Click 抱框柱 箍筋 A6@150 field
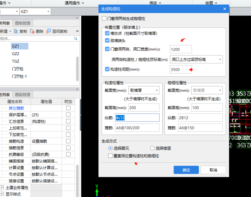The height and width of the screenshot is (197, 251). tap(200, 128)
